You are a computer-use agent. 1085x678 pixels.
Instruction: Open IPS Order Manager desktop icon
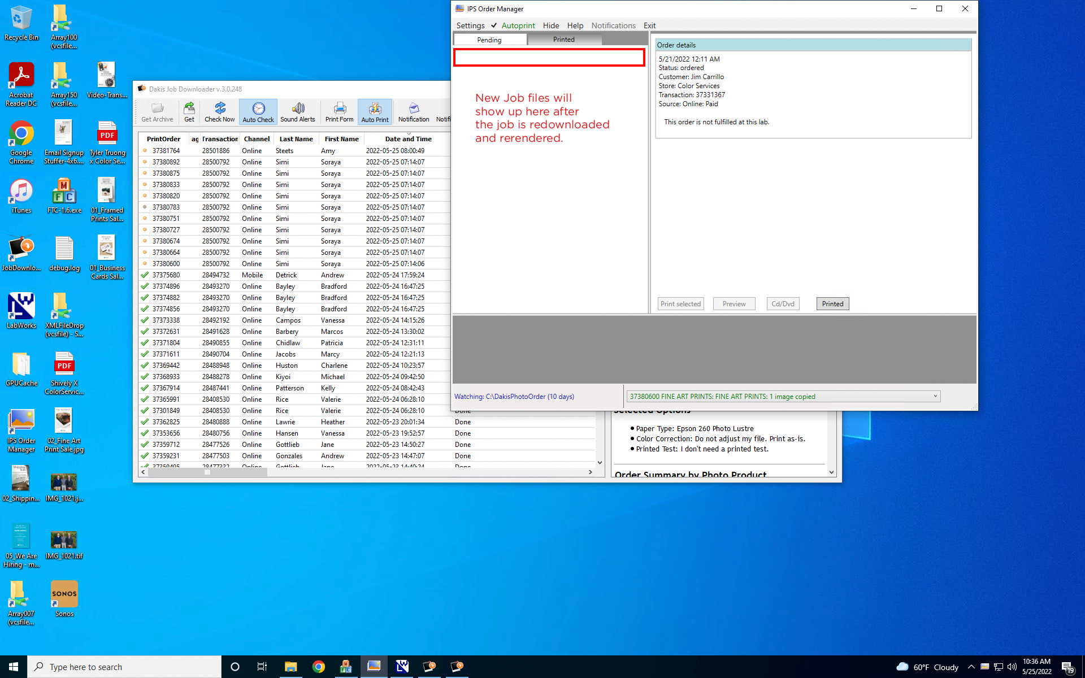point(21,431)
